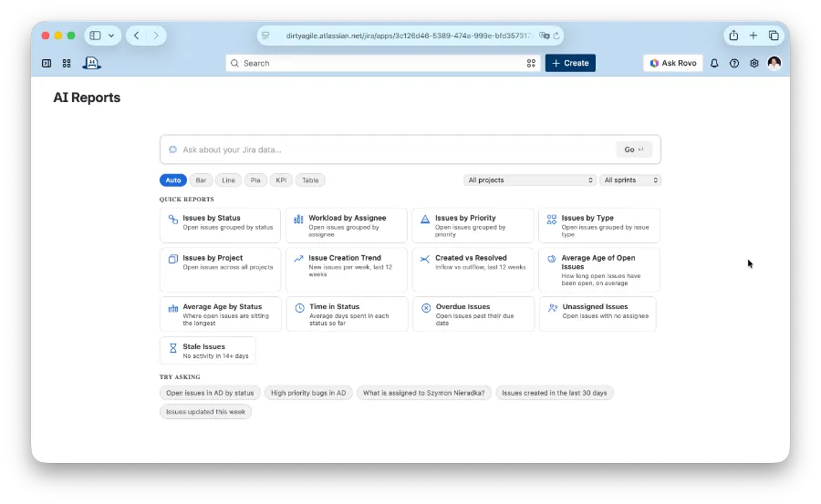Click the Issues by Priority triangle icon
821x504 pixels.
coord(425,220)
